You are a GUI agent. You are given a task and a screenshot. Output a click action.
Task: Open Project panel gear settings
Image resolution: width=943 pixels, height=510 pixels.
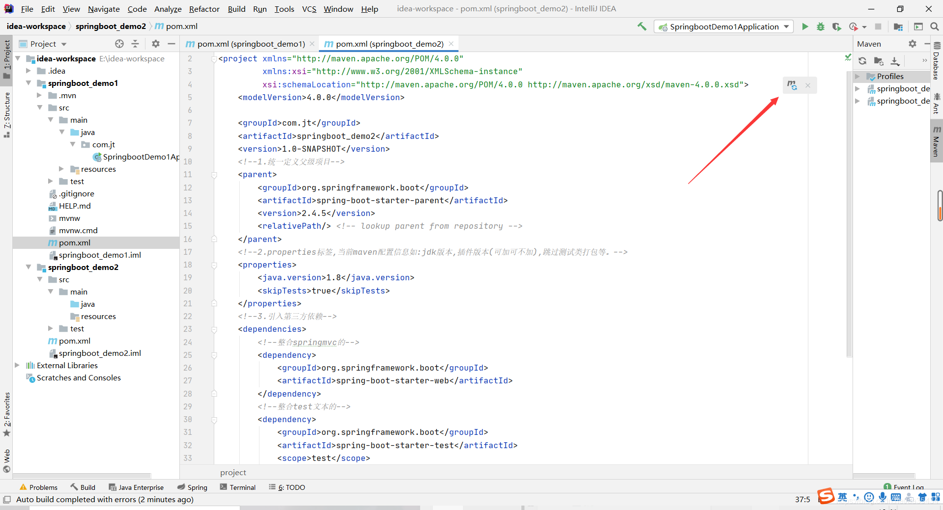[156, 44]
